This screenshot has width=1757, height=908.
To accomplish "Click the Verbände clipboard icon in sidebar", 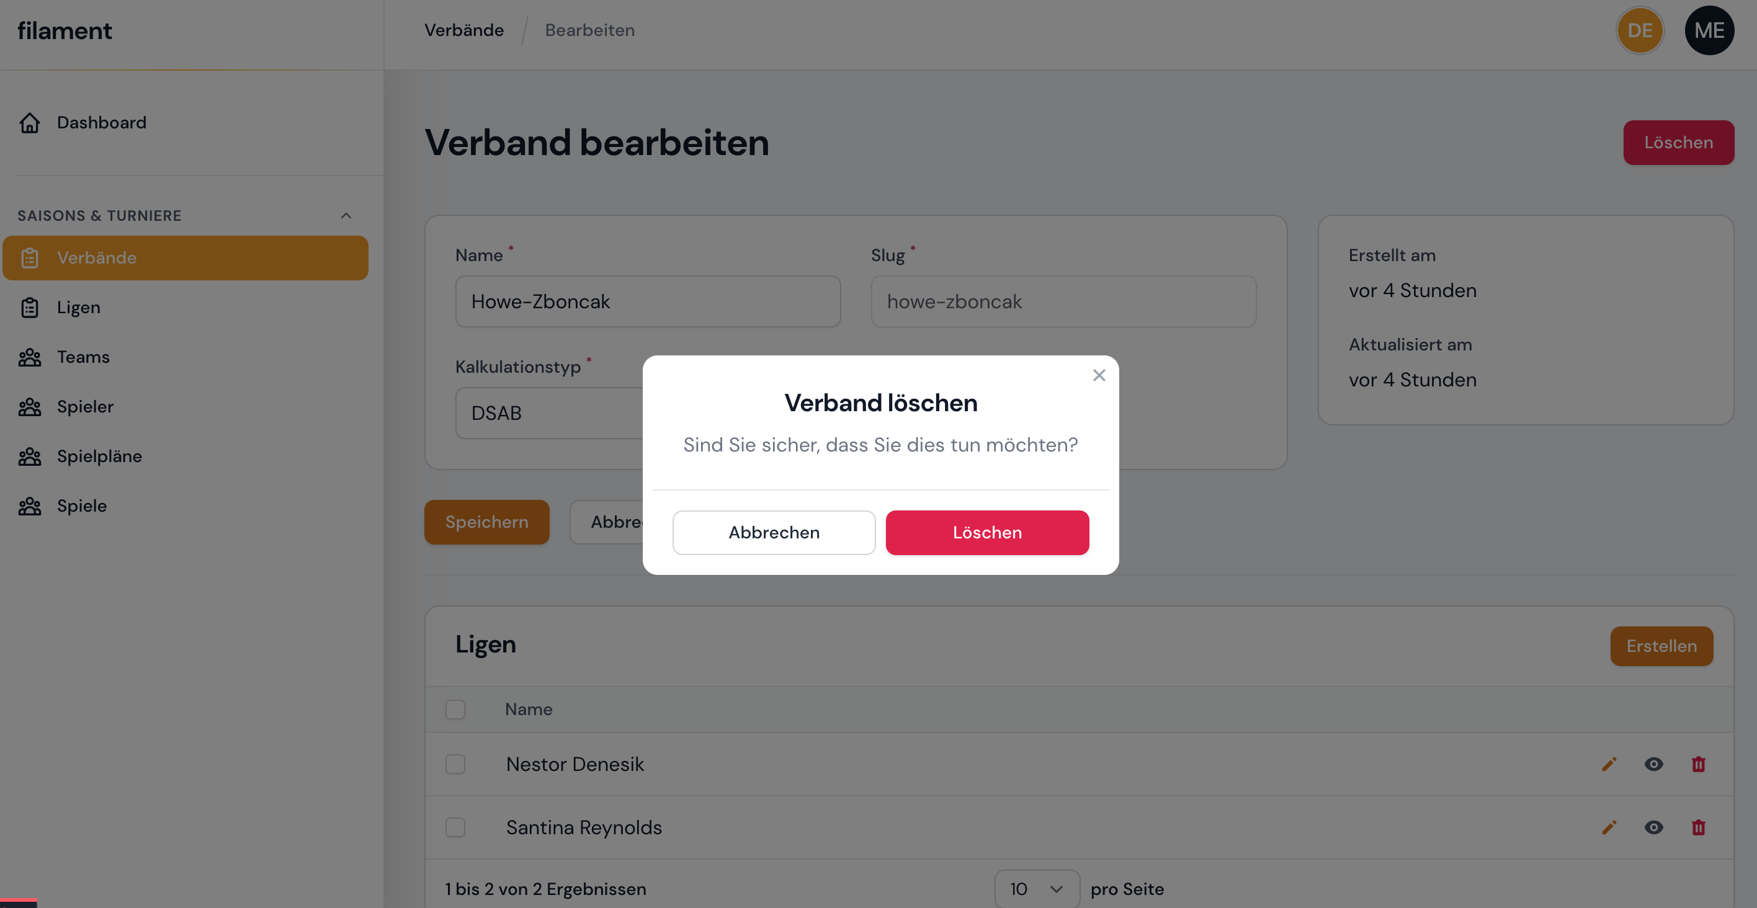I will click(29, 257).
